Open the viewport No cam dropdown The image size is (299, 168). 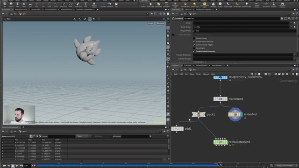(160, 23)
